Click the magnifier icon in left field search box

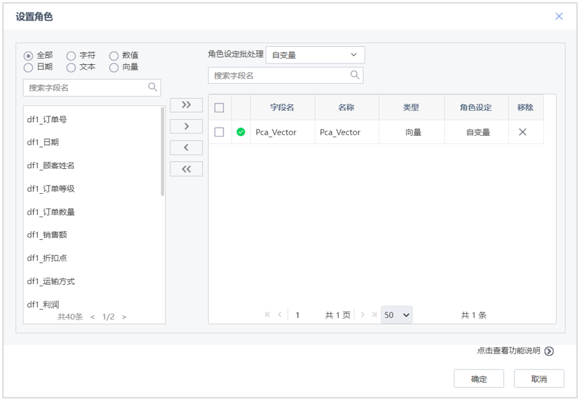(153, 87)
